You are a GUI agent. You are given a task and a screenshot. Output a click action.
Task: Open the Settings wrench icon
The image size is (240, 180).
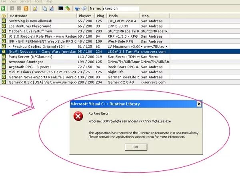coord(68,8)
